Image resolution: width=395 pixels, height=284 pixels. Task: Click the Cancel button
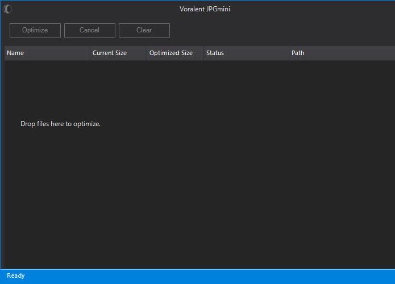[x=89, y=30]
